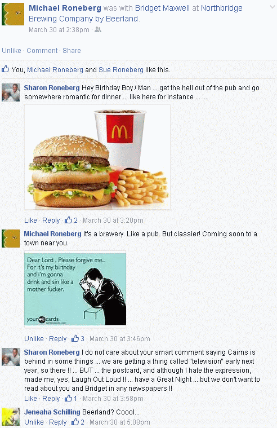This screenshot has height=428, width=277.
Task: Unlike Michael's brewery comment
Action: [x=34, y=339]
